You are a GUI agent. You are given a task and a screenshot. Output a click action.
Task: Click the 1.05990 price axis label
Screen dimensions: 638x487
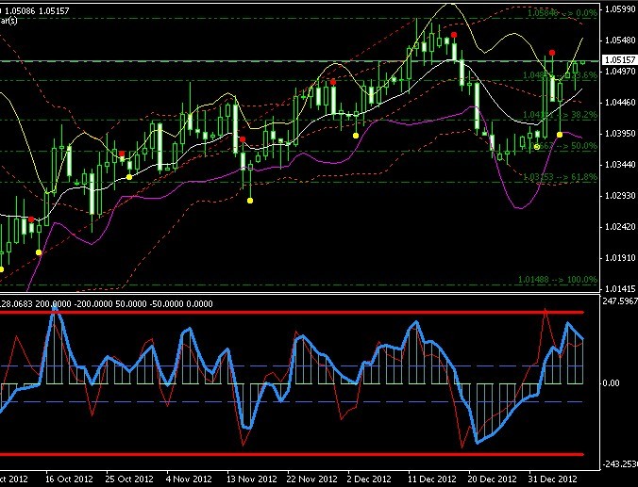click(x=620, y=8)
